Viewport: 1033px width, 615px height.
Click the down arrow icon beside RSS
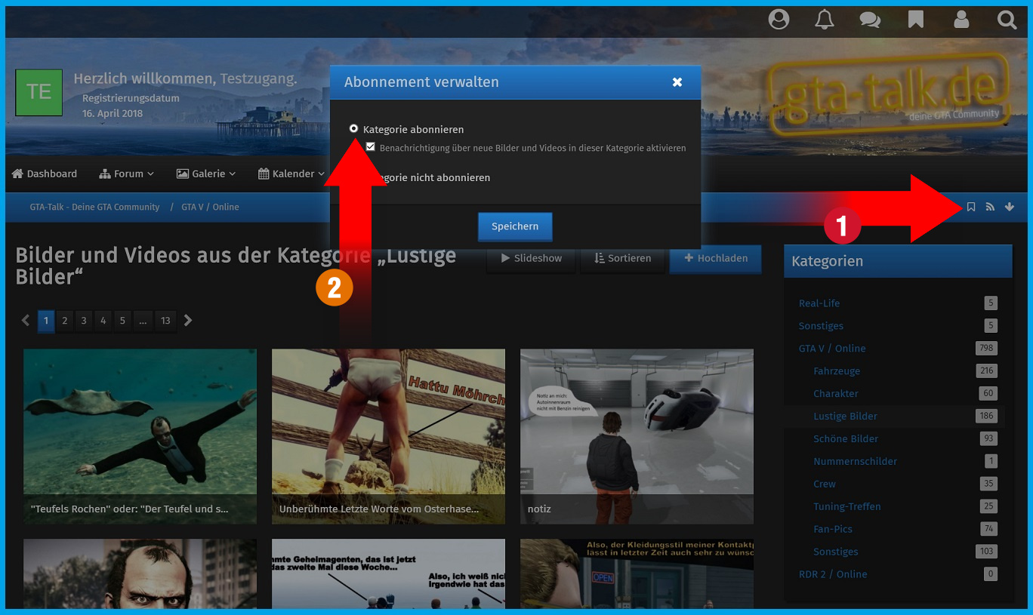pyautogui.click(x=1010, y=207)
